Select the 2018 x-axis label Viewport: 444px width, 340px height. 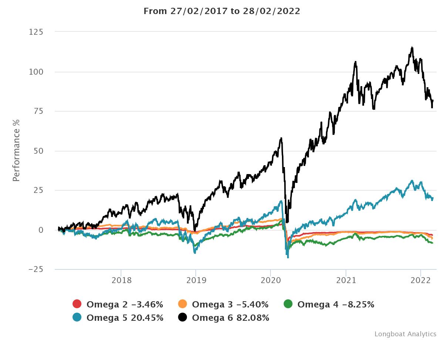121,280
